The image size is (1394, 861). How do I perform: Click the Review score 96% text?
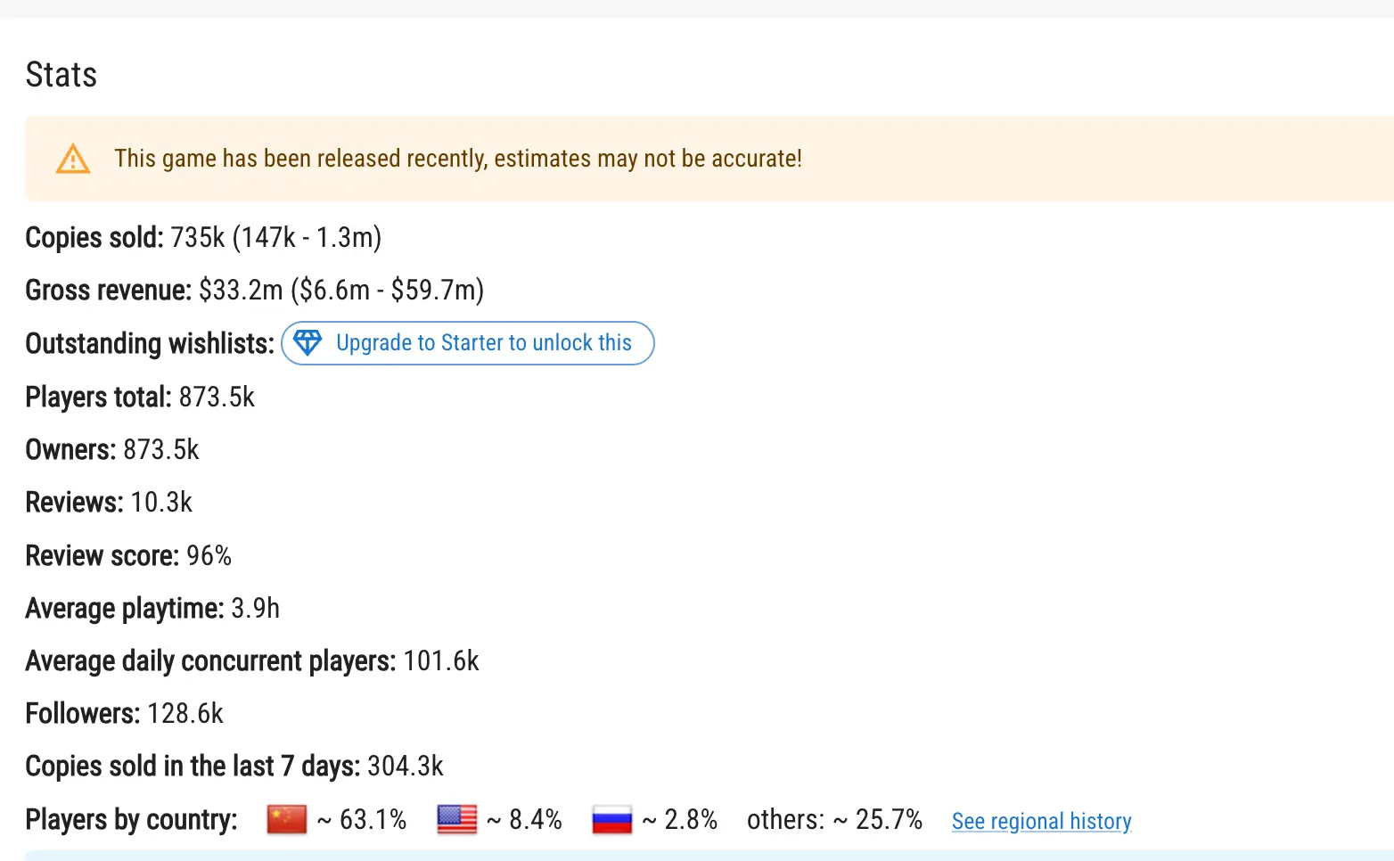[x=209, y=556]
